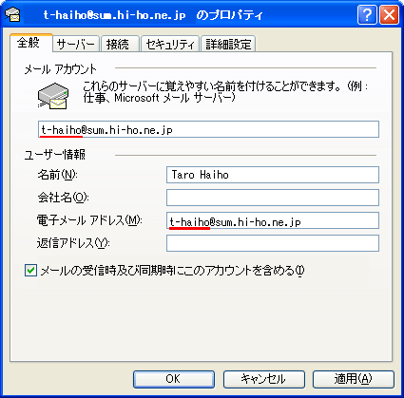The height and width of the screenshot is (398, 404).
Task: Close the properties dialog with the X button
Action: click(x=389, y=14)
